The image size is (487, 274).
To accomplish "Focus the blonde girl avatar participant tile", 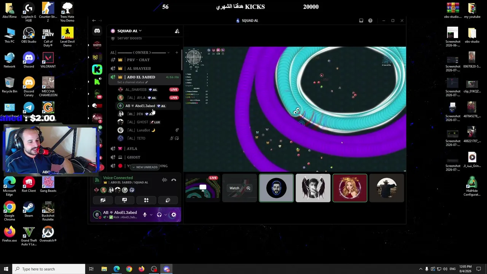I will (x=350, y=188).
